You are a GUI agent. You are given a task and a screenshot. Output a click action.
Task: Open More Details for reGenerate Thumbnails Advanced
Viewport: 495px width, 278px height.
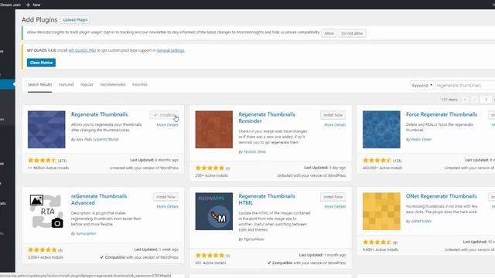point(167,207)
